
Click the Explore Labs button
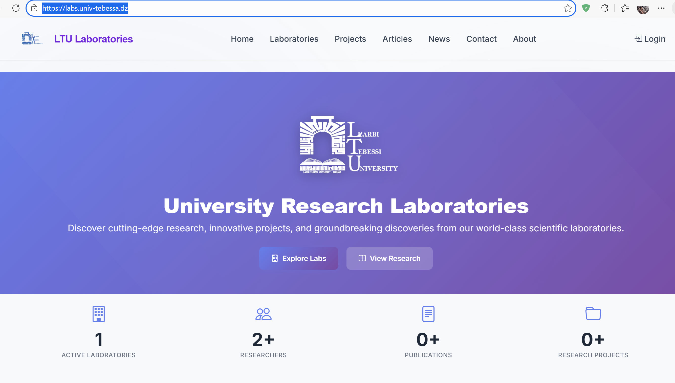click(299, 258)
